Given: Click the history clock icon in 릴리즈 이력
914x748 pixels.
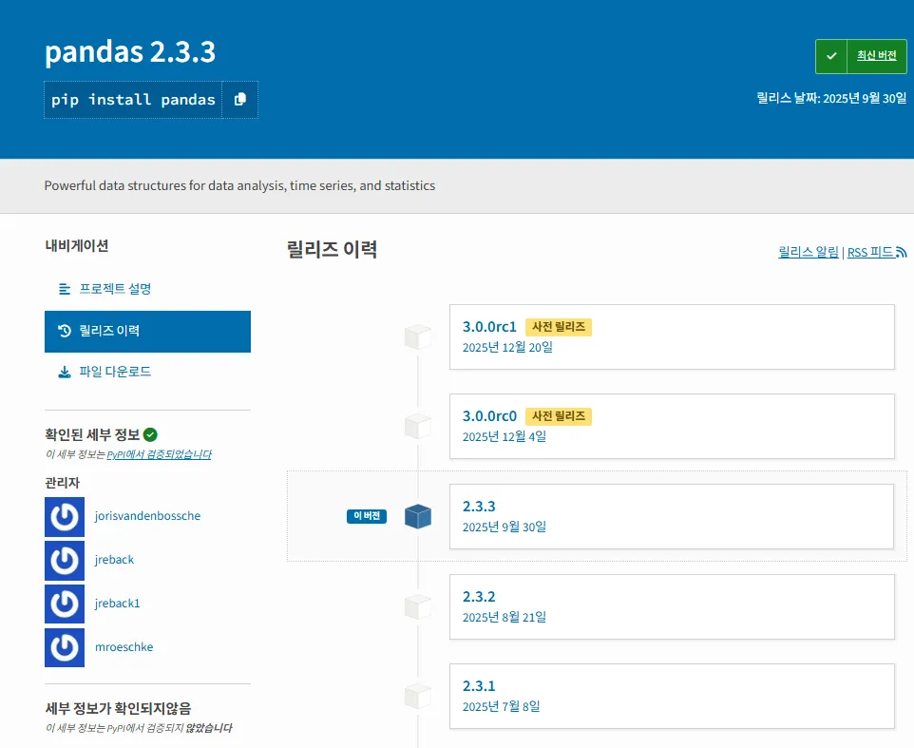Looking at the screenshot, I should 64,331.
